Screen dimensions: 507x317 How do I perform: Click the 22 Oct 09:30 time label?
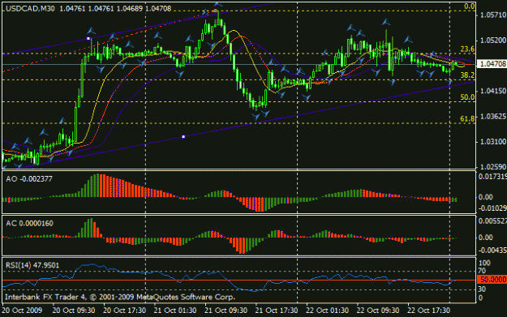(x=378, y=311)
